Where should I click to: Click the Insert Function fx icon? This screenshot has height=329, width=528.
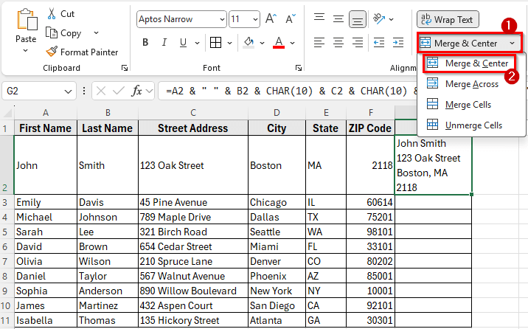point(136,91)
